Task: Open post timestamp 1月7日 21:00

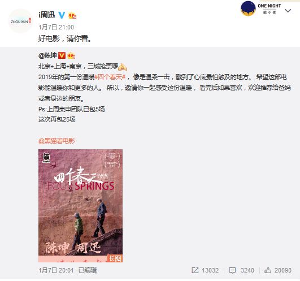Action: point(56,27)
